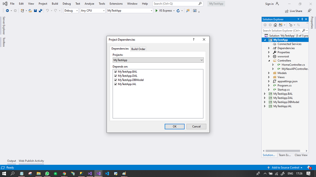Expand the MyTestApp.BAL project node

point(264,94)
